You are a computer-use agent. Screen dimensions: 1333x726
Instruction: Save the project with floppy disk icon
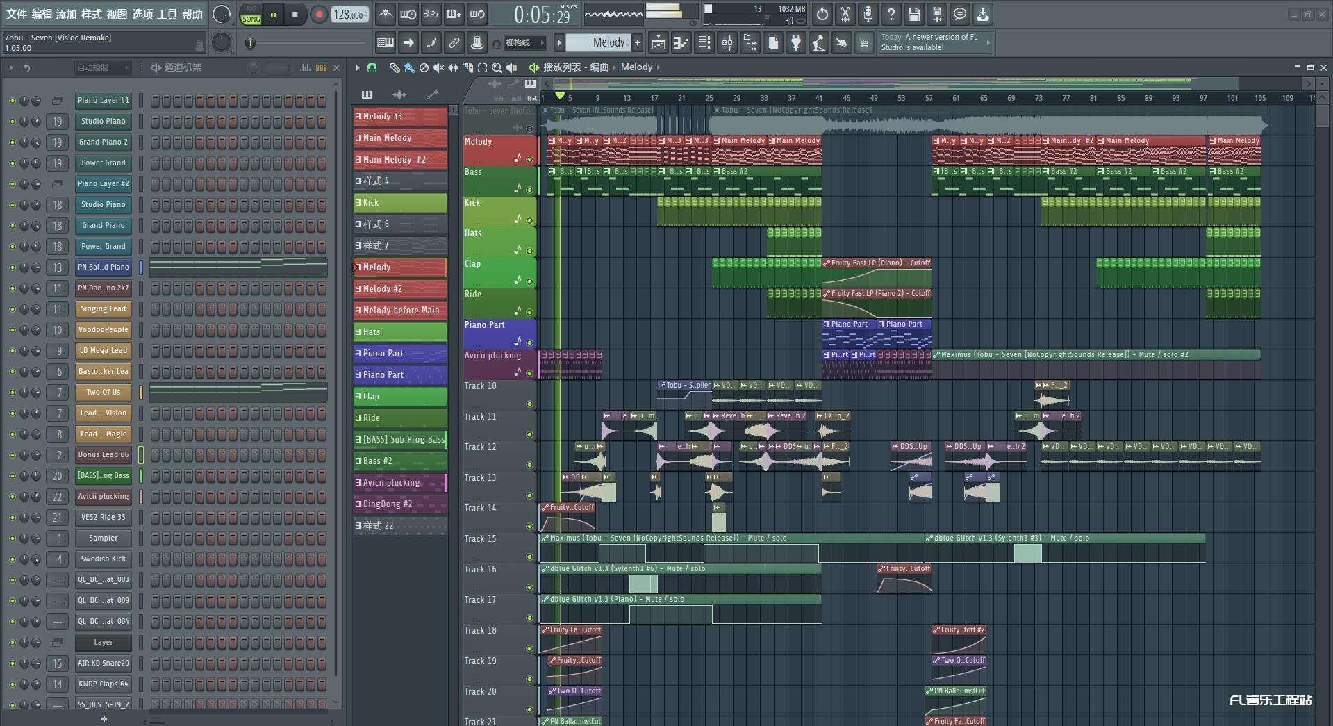914,14
